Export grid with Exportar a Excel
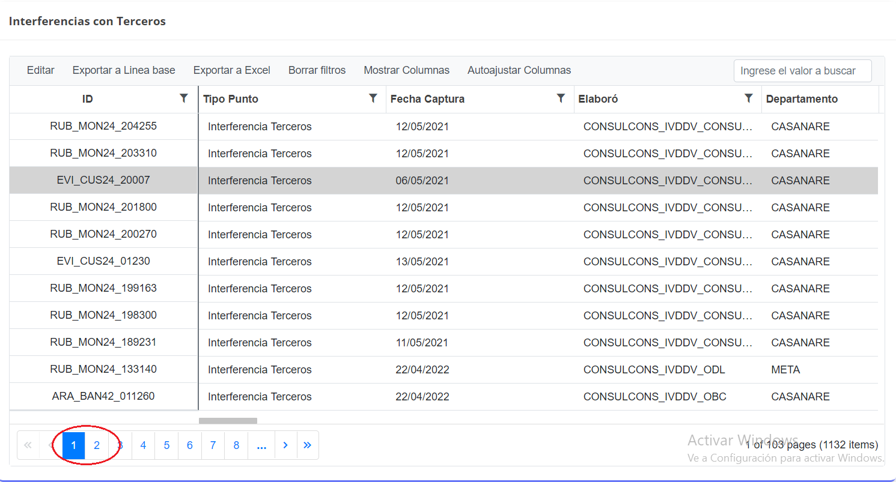The width and height of the screenshot is (896, 482). (231, 70)
